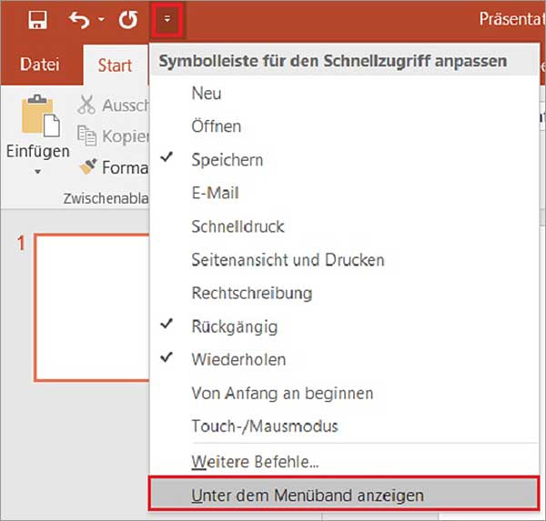Expand the Einfügen dropdown arrow
Viewport: 546px width, 521px height.
coord(37,171)
